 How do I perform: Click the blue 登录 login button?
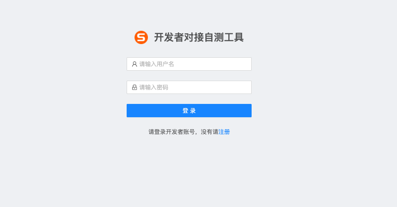pyautogui.click(x=189, y=111)
